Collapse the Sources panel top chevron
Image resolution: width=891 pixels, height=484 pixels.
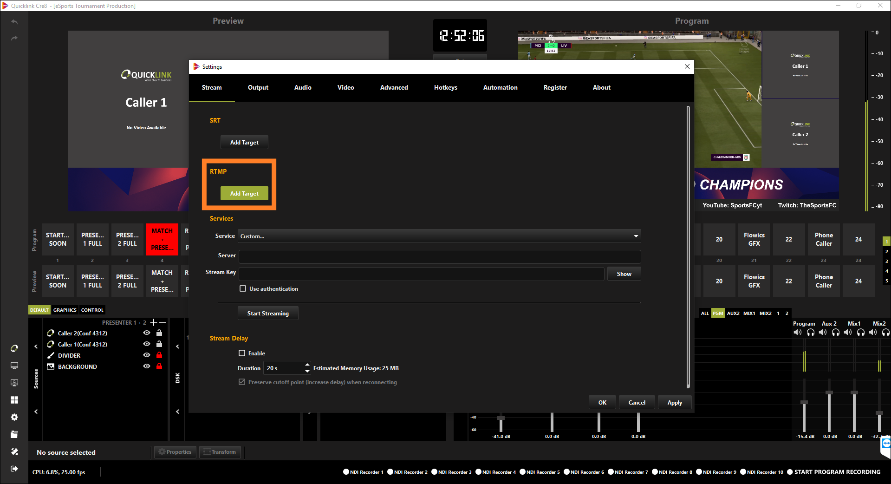(x=36, y=347)
